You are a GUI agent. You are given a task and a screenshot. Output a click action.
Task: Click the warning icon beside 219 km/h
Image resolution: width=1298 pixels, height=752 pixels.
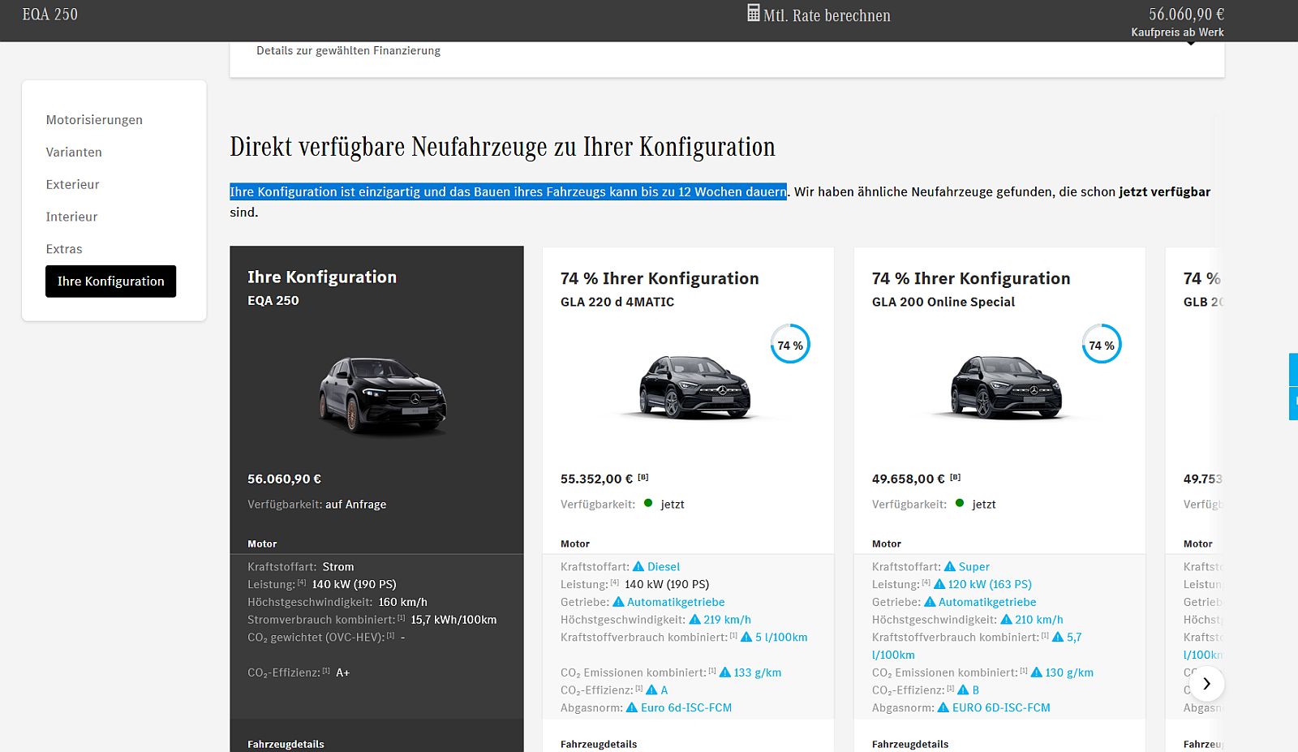[694, 619]
